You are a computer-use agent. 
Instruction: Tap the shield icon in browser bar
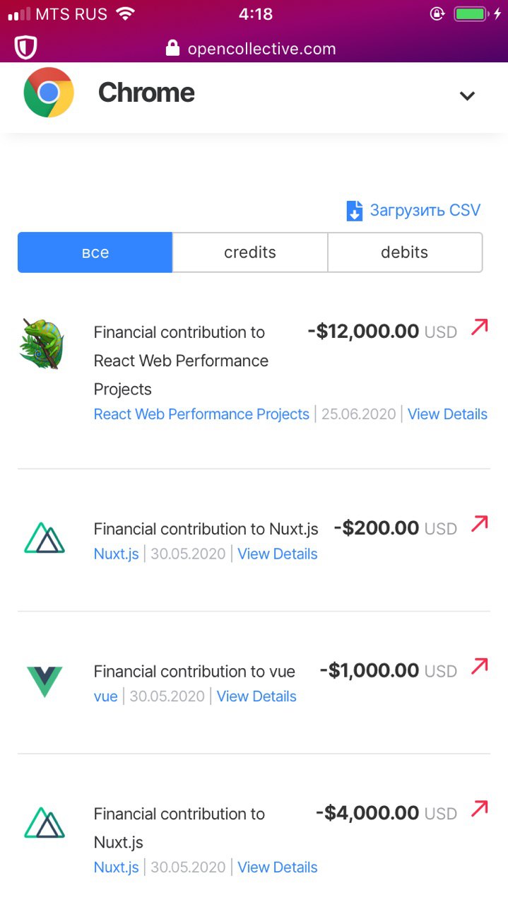point(25,47)
